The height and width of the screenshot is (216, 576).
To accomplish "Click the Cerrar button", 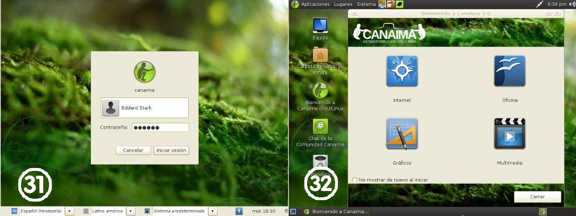I will tap(538, 197).
